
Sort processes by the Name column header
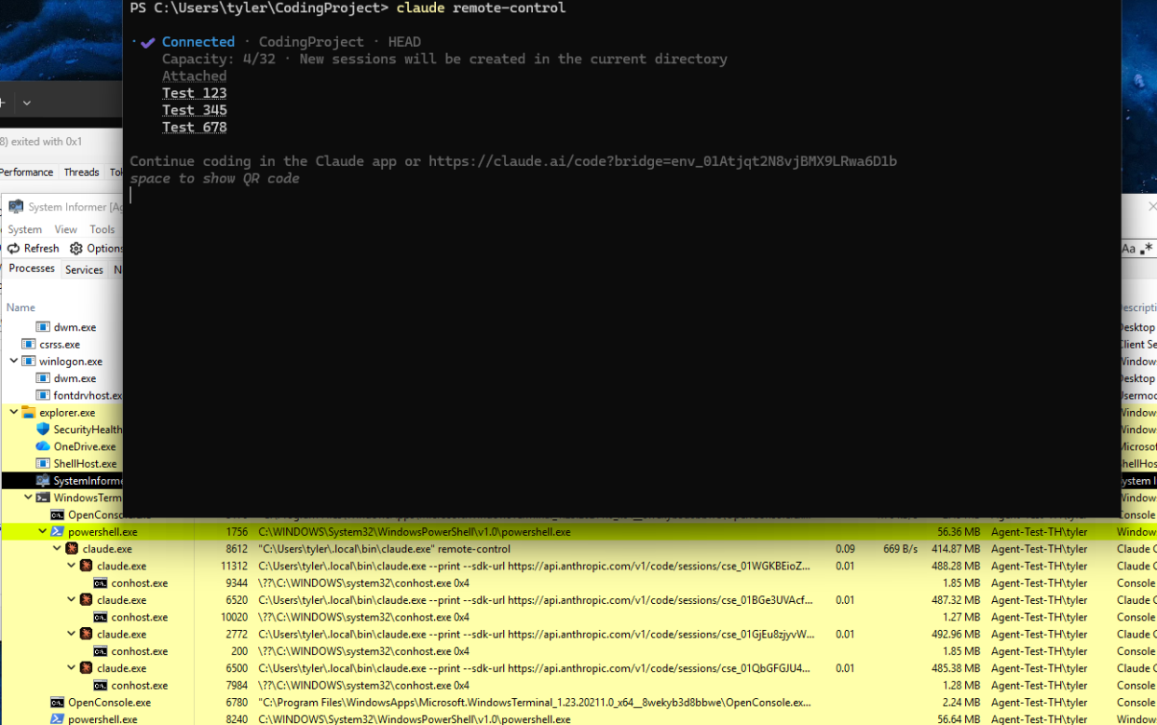(20, 308)
